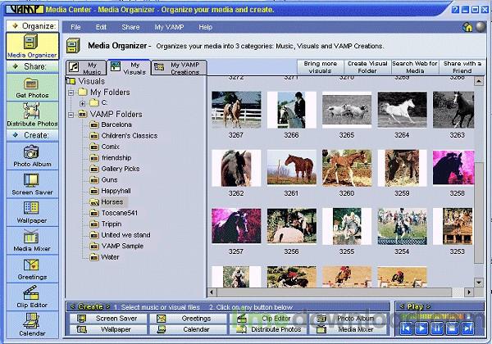The width and height of the screenshot is (492, 344).
Task: Launch the Clip Editor from sidebar
Action: pyautogui.click(x=31, y=296)
